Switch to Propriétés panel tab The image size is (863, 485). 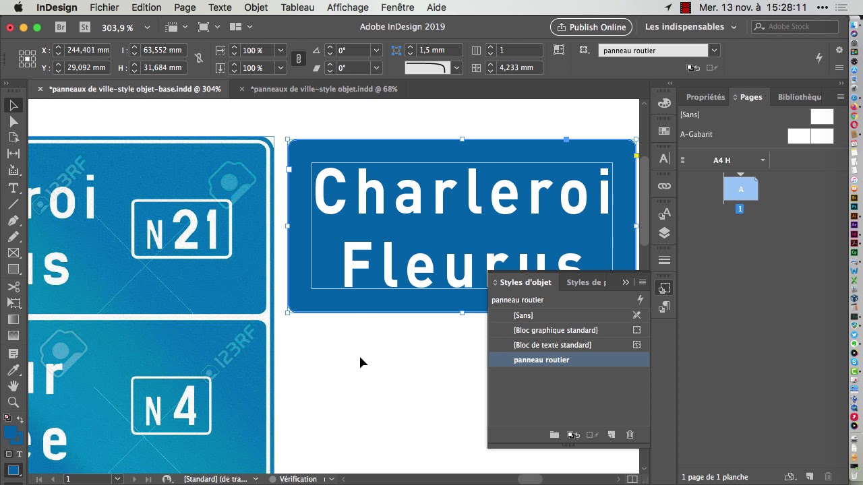tap(705, 97)
